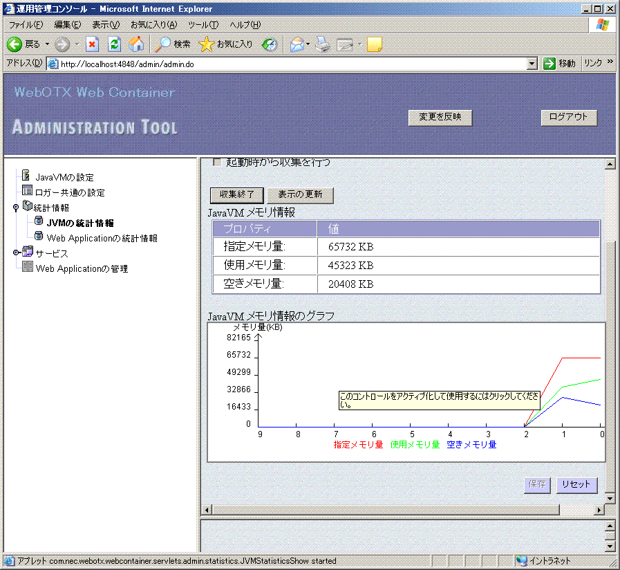Select JVMの統計情報 tree item
Image resolution: width=620 pixels, height=570 pixels.
(x=80, y=223)
